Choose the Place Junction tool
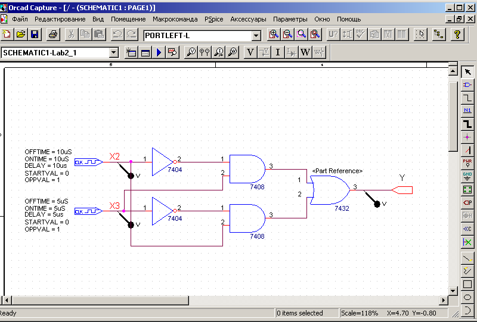Image resolution: width=477 pixels, height=322 pixels. coord(467,137)
